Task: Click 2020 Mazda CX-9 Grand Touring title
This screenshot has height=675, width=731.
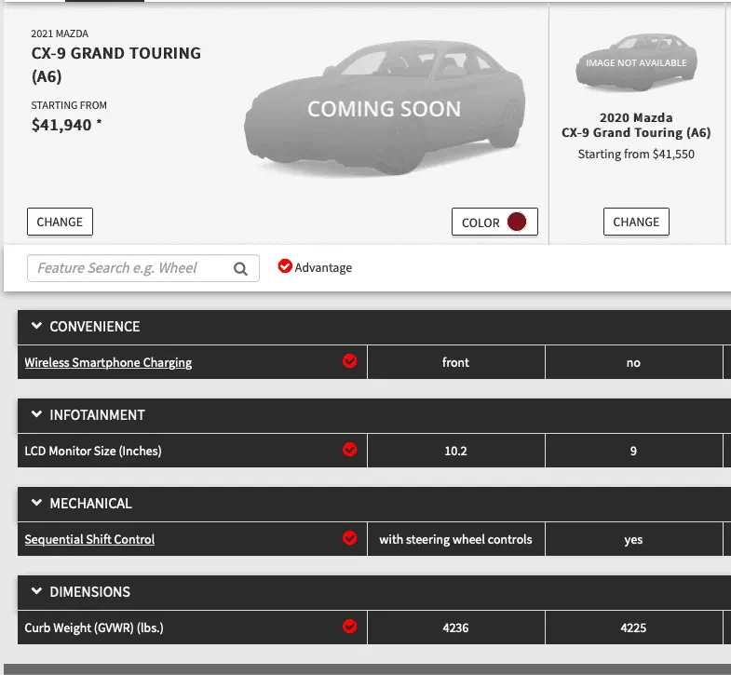Action: [636, 125]
